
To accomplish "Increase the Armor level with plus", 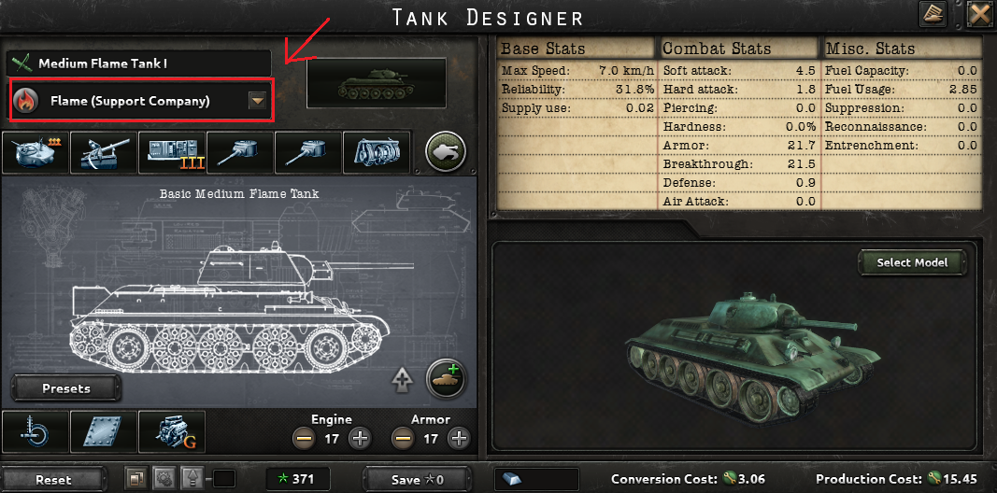I will (459, 438).
